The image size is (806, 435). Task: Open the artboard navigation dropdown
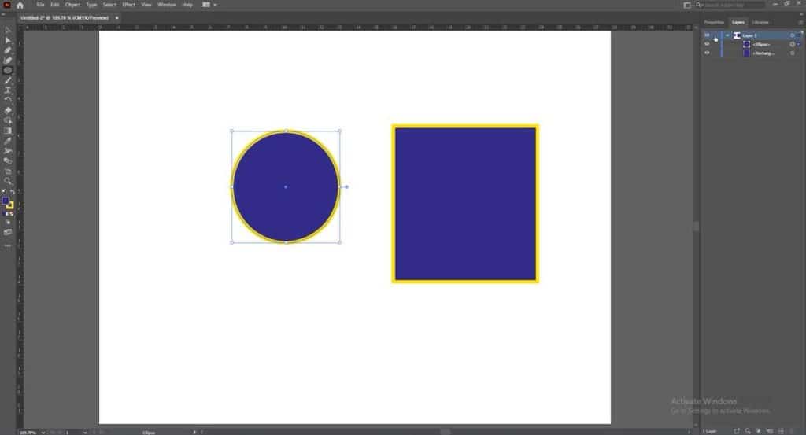pos(85,433)
